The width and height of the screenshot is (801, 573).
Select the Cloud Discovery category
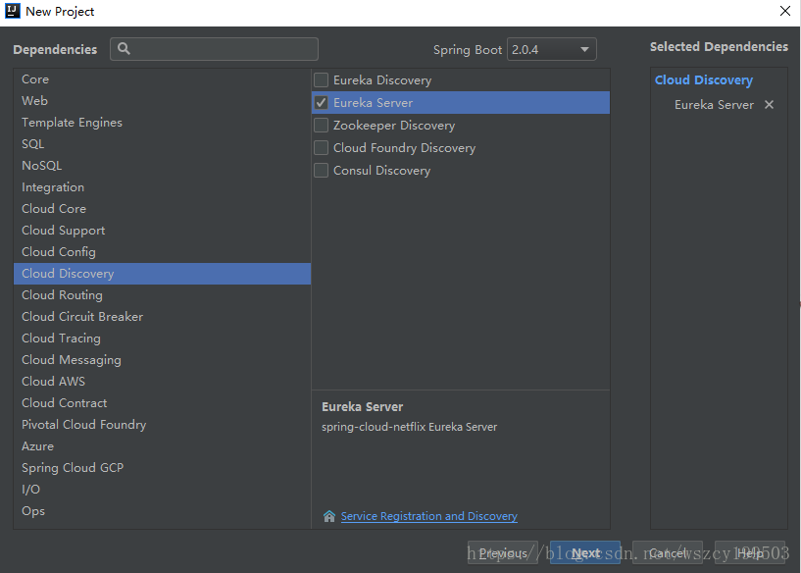(x=162, y=274)
